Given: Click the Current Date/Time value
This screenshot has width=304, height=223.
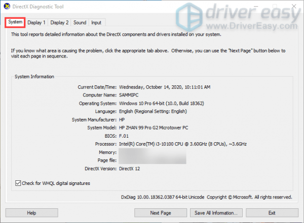Looking at the screenshot, I should [x=165, y=87].
